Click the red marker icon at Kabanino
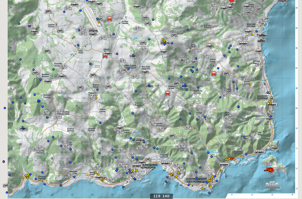Image resolution: width=302 pixels, height=199 pixels. (x=105, y=56)
